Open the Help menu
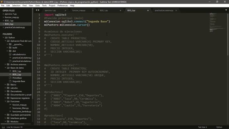Viewport: 229px width, 129px height. point(72,6)
